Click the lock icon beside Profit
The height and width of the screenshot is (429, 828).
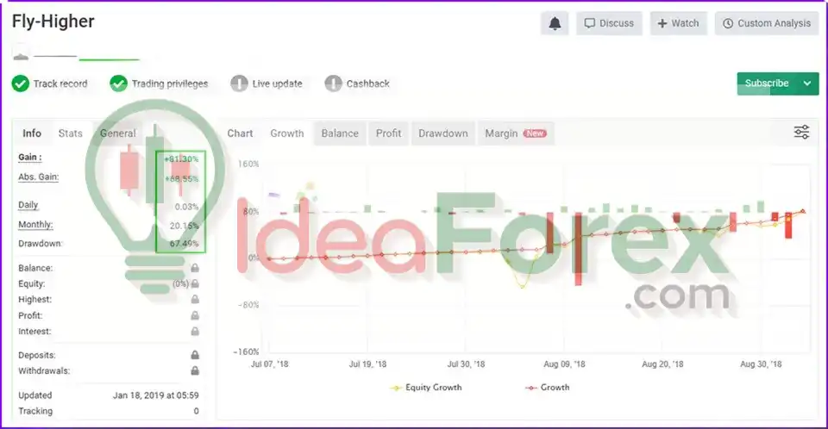coord(195,315)
